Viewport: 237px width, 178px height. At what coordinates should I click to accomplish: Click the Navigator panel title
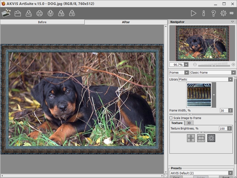(177, 22)
